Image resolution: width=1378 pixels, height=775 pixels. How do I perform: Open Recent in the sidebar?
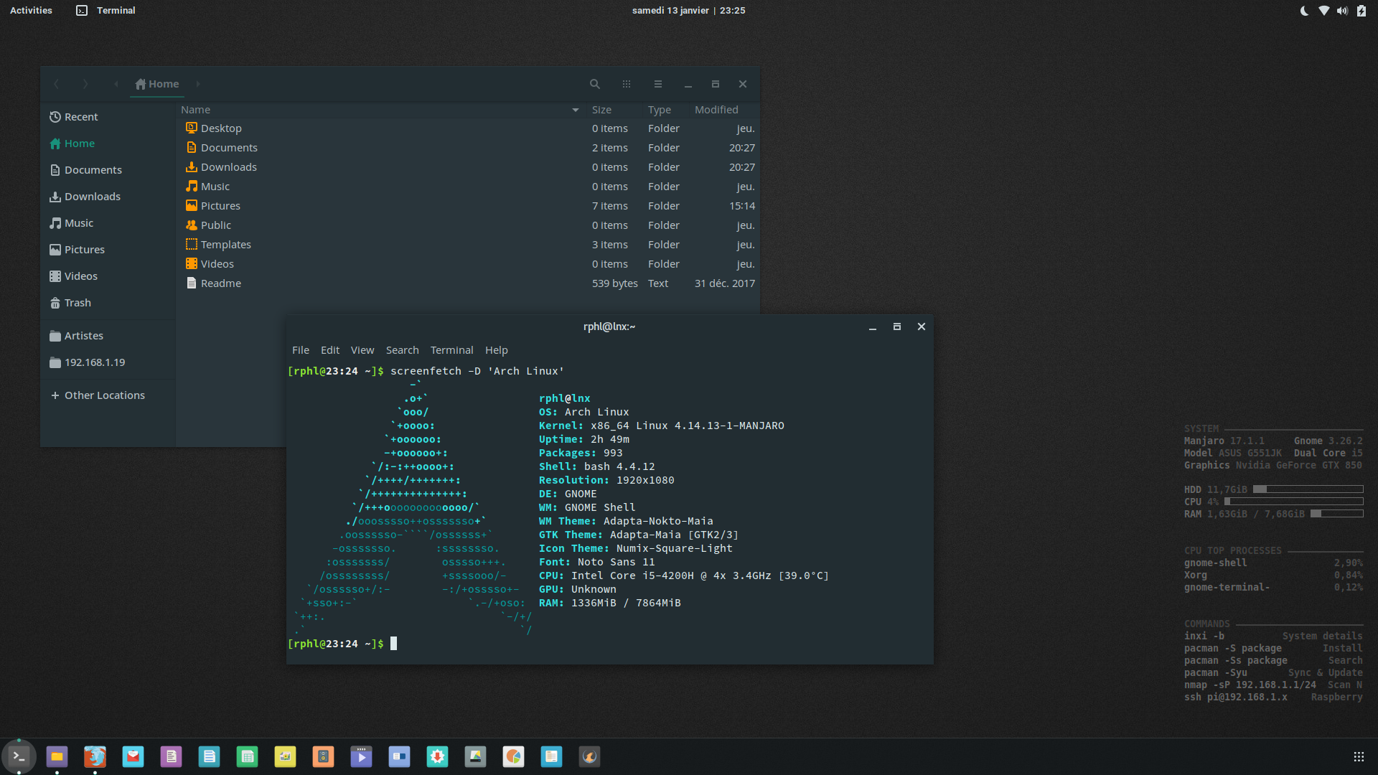point(80,117)
